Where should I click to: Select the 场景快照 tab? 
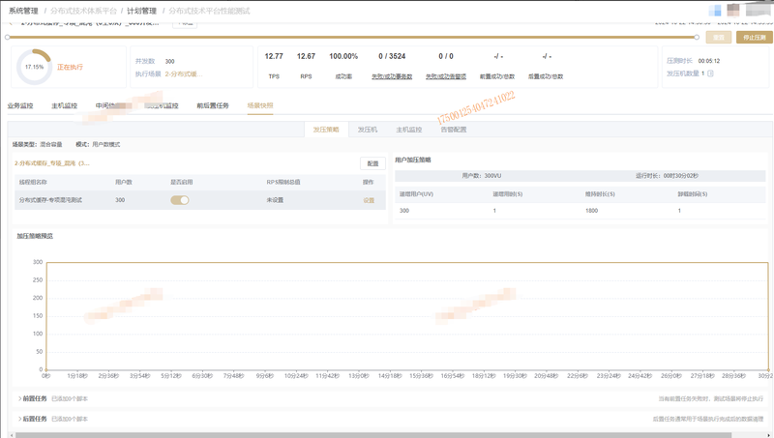[260, 105]
